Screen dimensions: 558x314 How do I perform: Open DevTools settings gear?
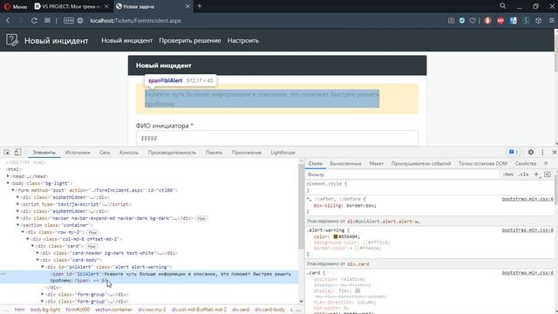pyautogui.click(x=531, y=153)
